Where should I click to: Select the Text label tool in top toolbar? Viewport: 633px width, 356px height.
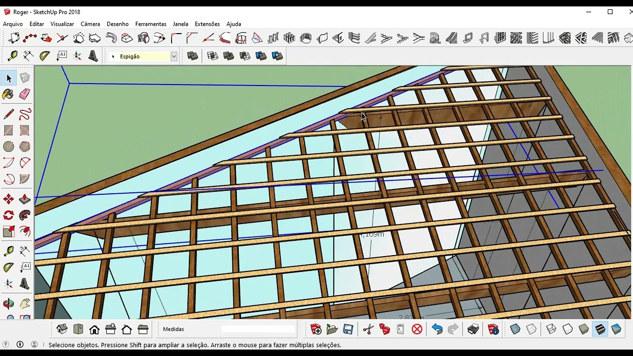click(61, 56)
